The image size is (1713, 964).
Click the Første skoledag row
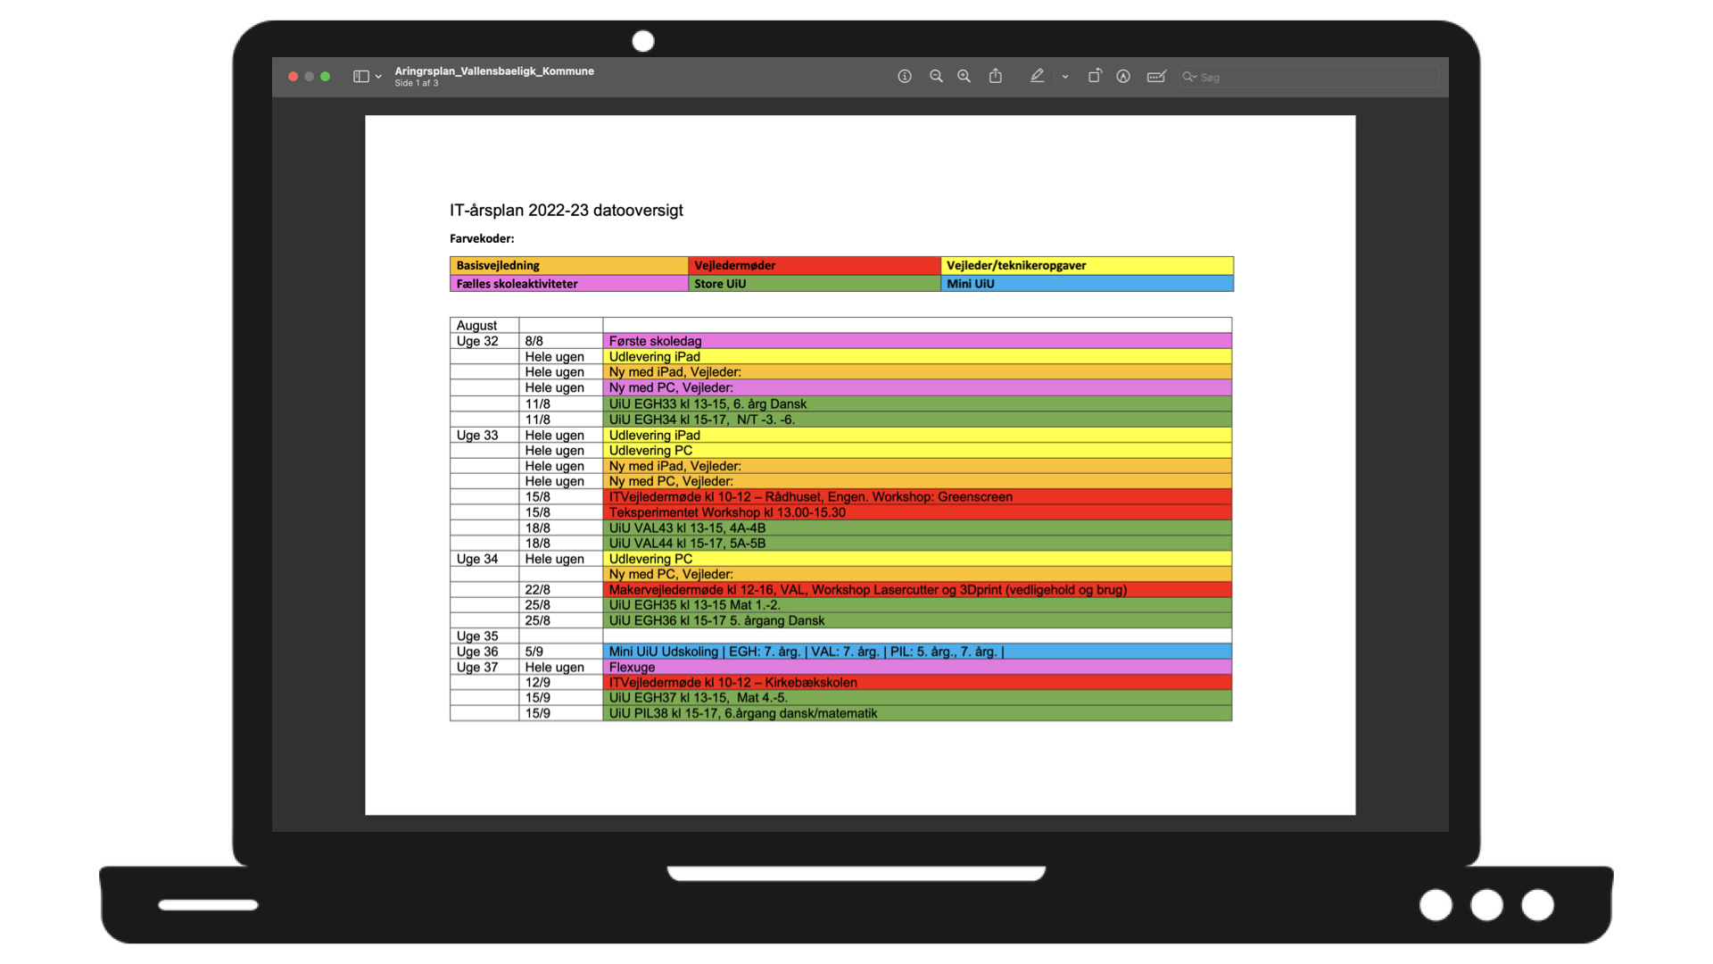917,341
